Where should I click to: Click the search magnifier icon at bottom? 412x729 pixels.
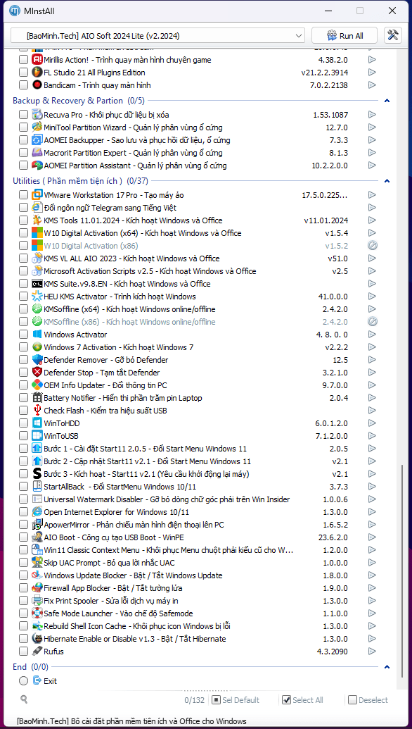coord(24,699)
